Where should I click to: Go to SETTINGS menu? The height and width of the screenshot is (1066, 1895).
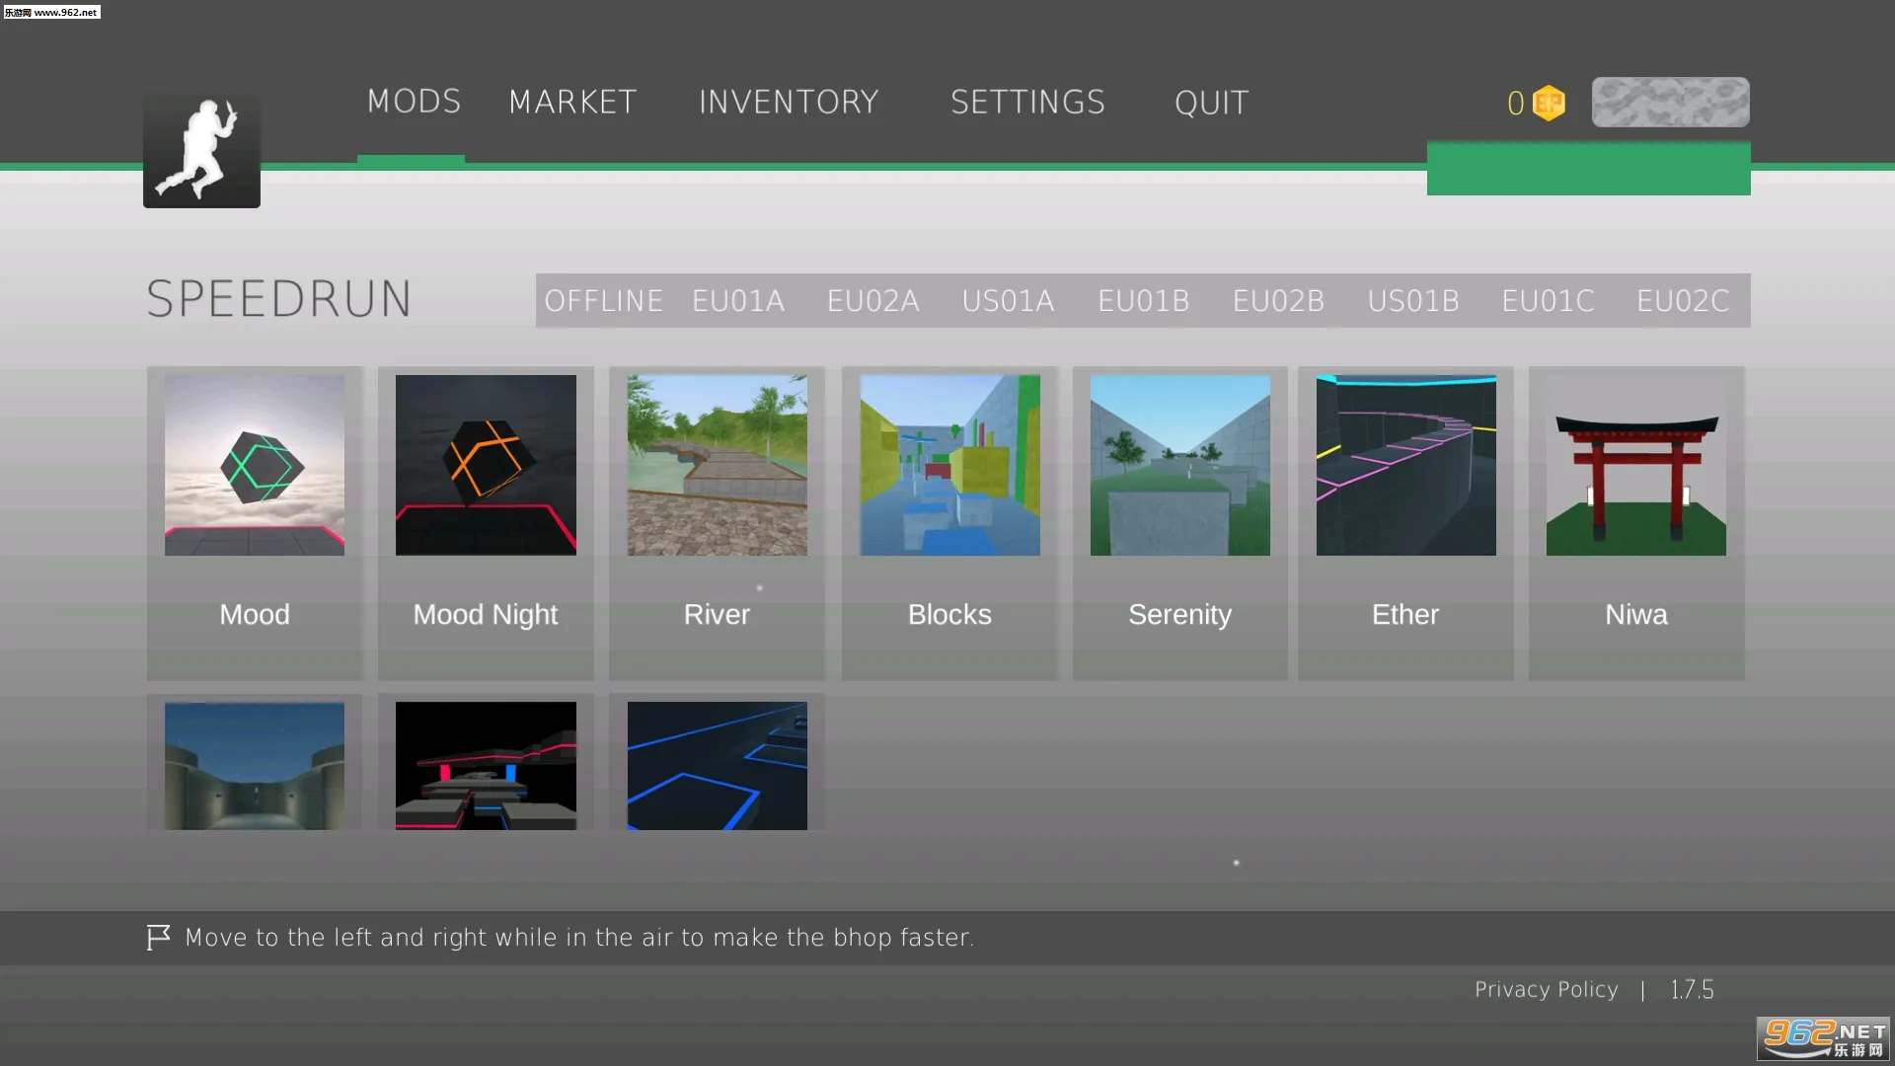click(x=1027, y=102)
